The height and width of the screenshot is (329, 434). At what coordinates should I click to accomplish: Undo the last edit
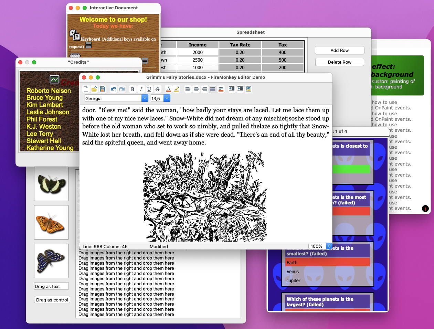pos(113,89)
